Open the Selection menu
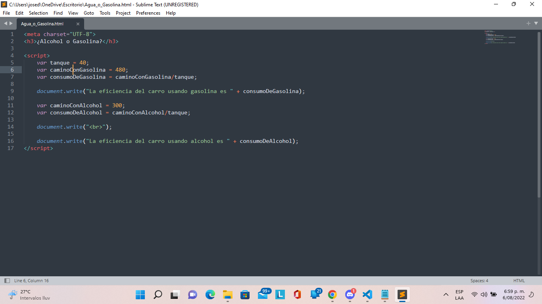The width and height of the screenshot is (542, 304). [38, 13]
